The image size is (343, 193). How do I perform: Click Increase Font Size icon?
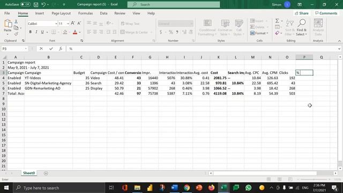tap(73, 23)
